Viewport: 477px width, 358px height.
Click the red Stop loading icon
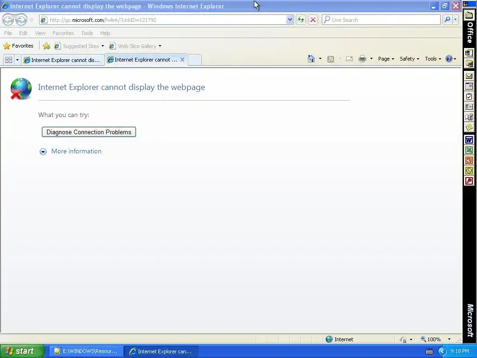tap(313, 20)
